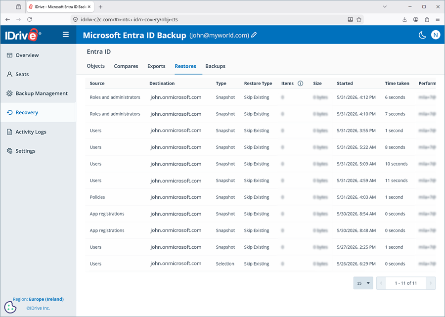Select Roles and administrators 4:12 PM row

(260, 97)
